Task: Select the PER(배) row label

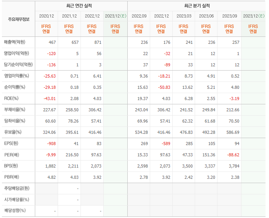Action: (12, 155)
